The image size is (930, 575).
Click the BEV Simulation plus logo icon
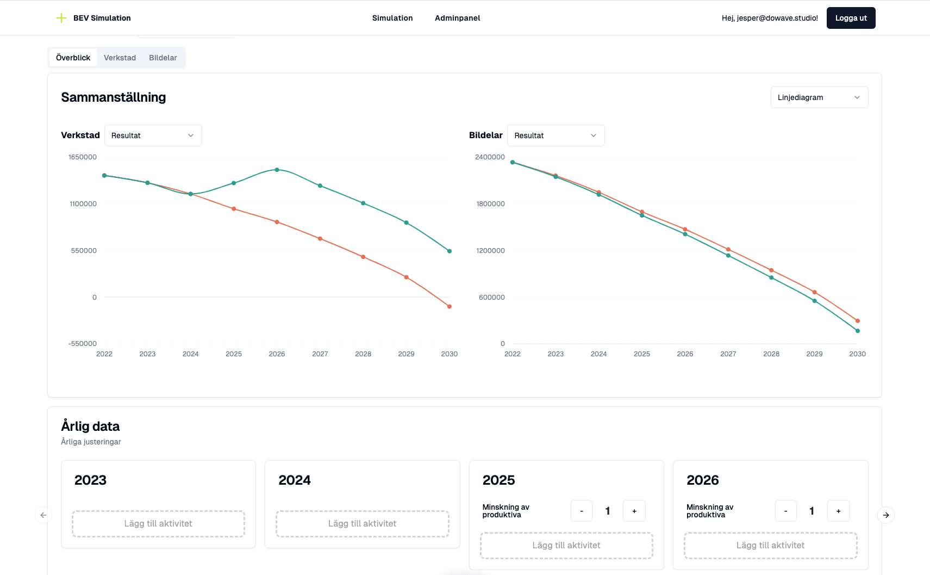tap(61, 18)
